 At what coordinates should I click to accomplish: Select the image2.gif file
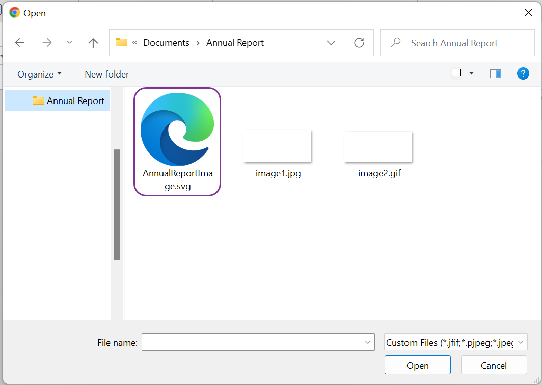click(x=377, y=146)
